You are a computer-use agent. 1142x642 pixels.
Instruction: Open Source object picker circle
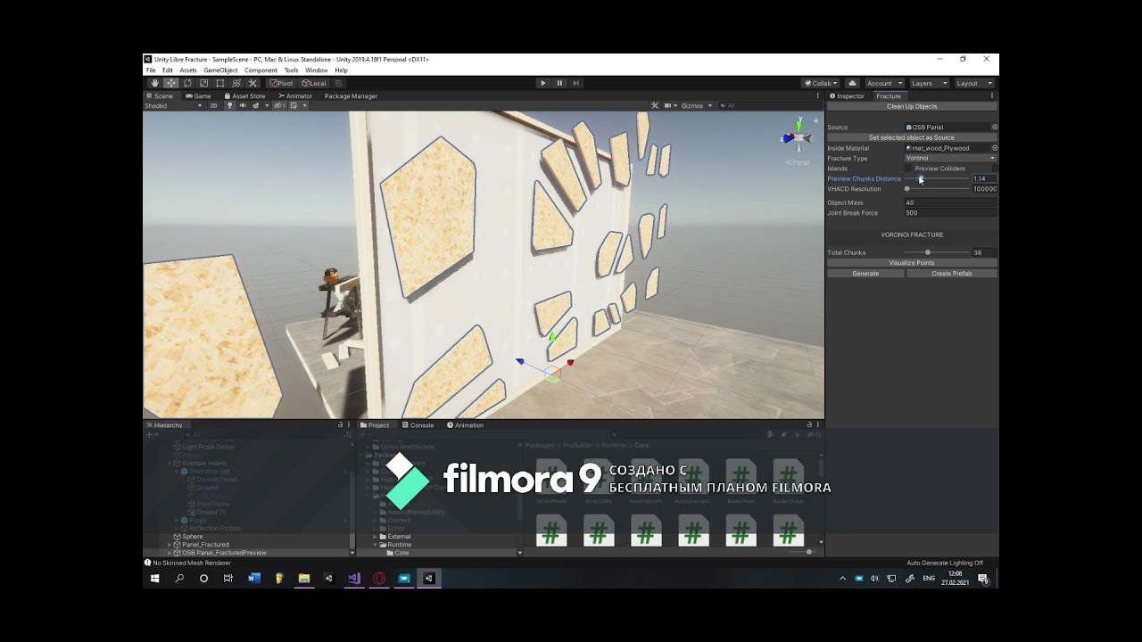995,127
